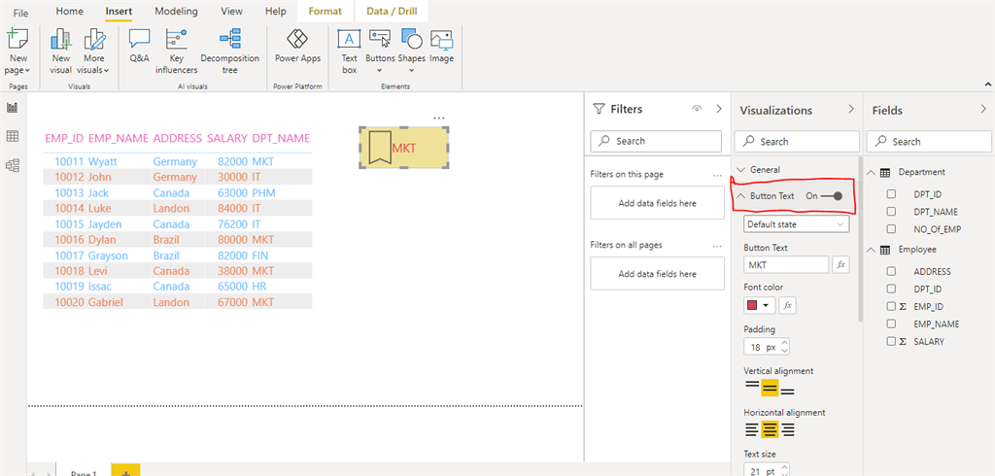Click Add data fields here on all pages
995x476 pixels.
(x=658, y=274)
